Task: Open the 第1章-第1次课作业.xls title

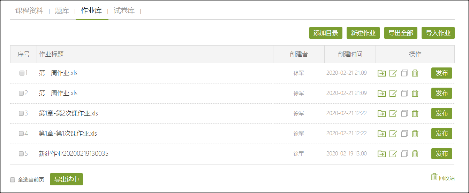Action: tap(68, 134)
